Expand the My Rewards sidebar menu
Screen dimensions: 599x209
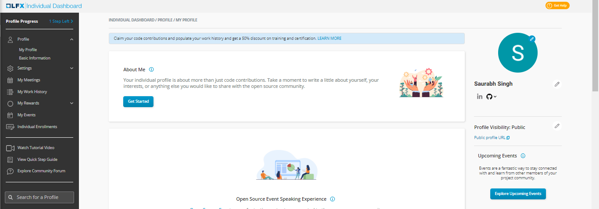tap(71, 103)
